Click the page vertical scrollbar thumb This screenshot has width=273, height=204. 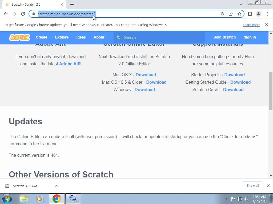click(271, 91)
